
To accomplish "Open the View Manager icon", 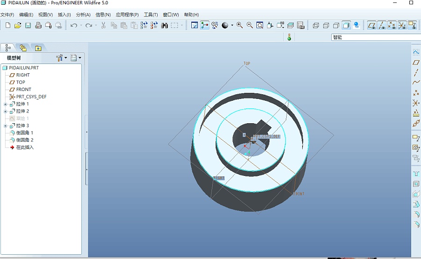I will pos(301,26).
